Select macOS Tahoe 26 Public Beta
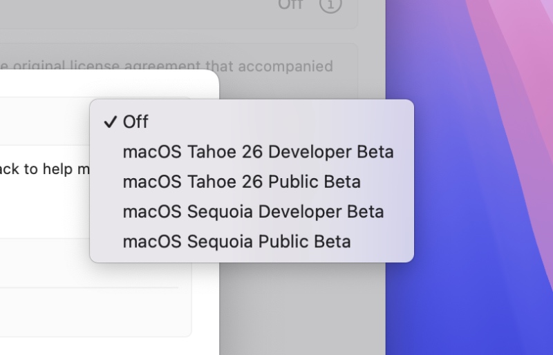This screenshot has width=553, height=355. point(241,182)
